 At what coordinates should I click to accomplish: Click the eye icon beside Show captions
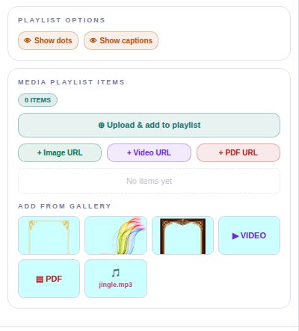click(x=93, y=40)
